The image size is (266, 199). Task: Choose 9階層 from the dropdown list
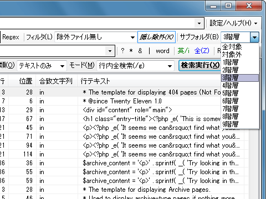click(x=240, y=124)
